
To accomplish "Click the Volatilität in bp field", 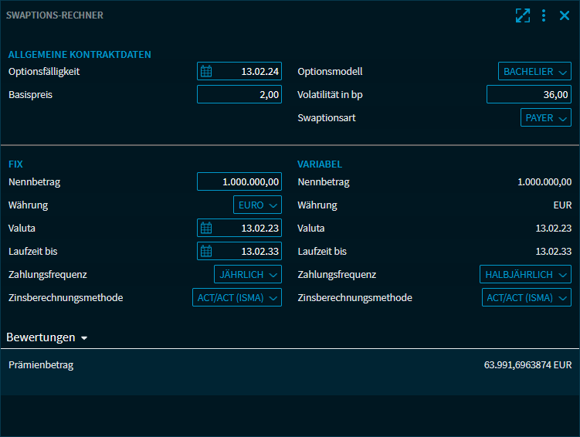I will (x=529, y=95).
